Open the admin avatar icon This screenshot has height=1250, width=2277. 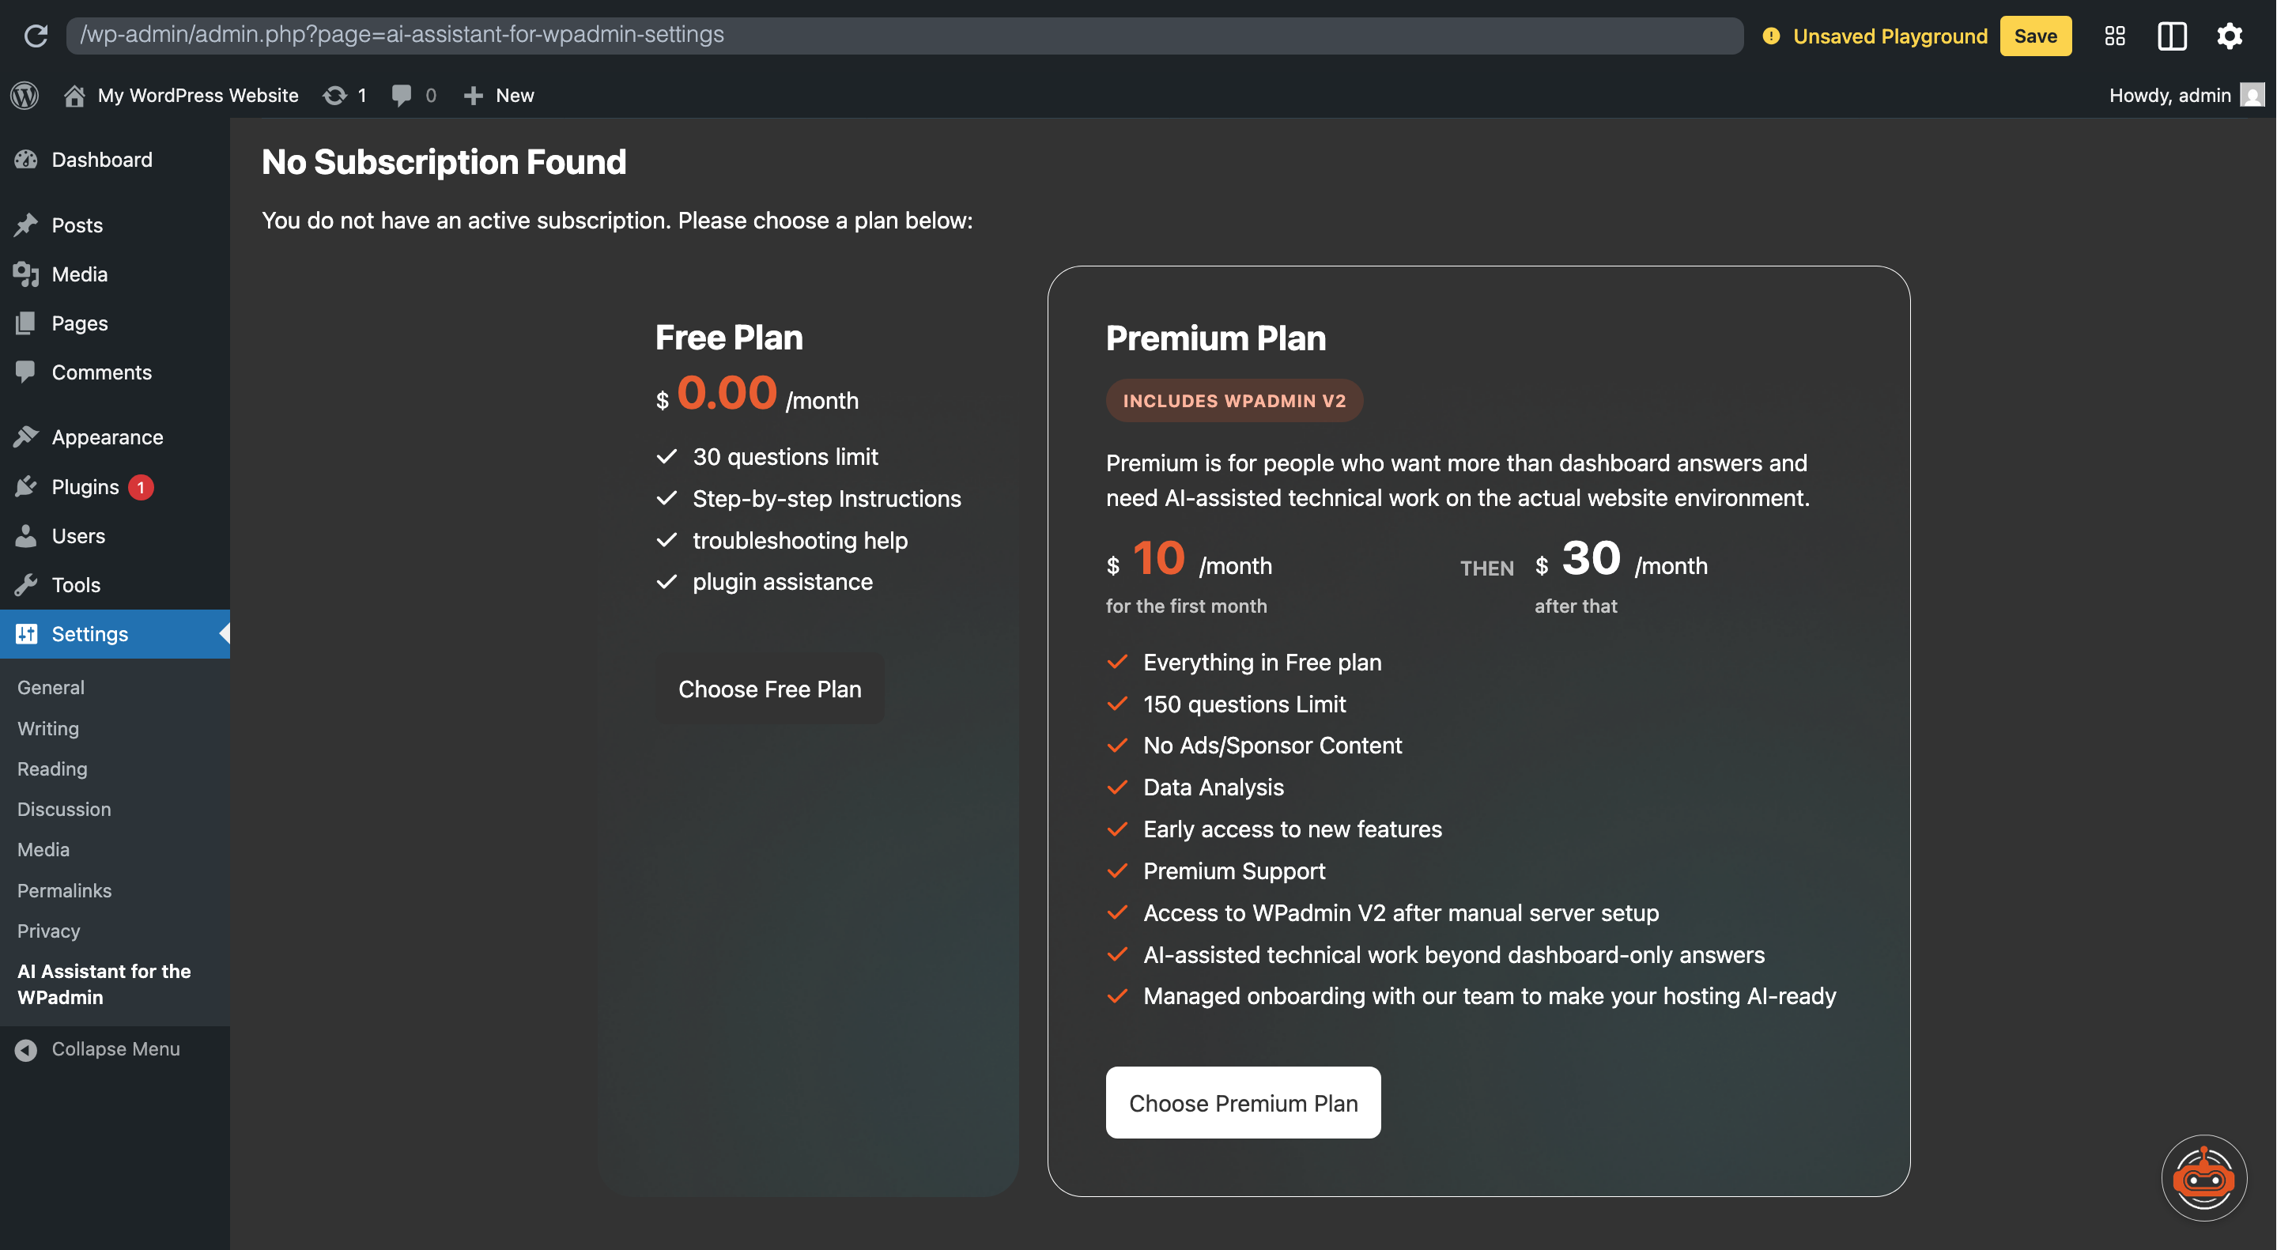click(x=2252, y=95)
